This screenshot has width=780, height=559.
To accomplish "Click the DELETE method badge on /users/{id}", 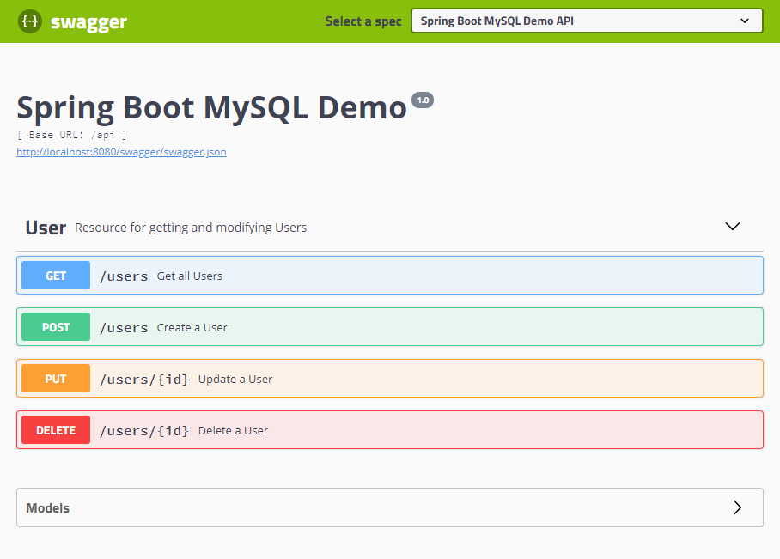I will click(55, 429).
